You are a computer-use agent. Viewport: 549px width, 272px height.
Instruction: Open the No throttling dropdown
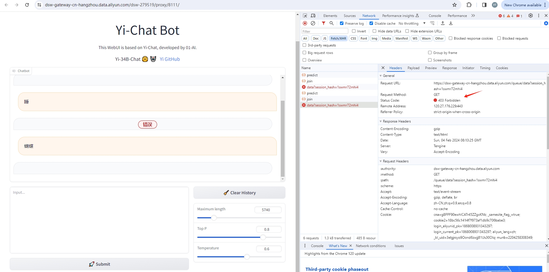click(x=412, y=23)
